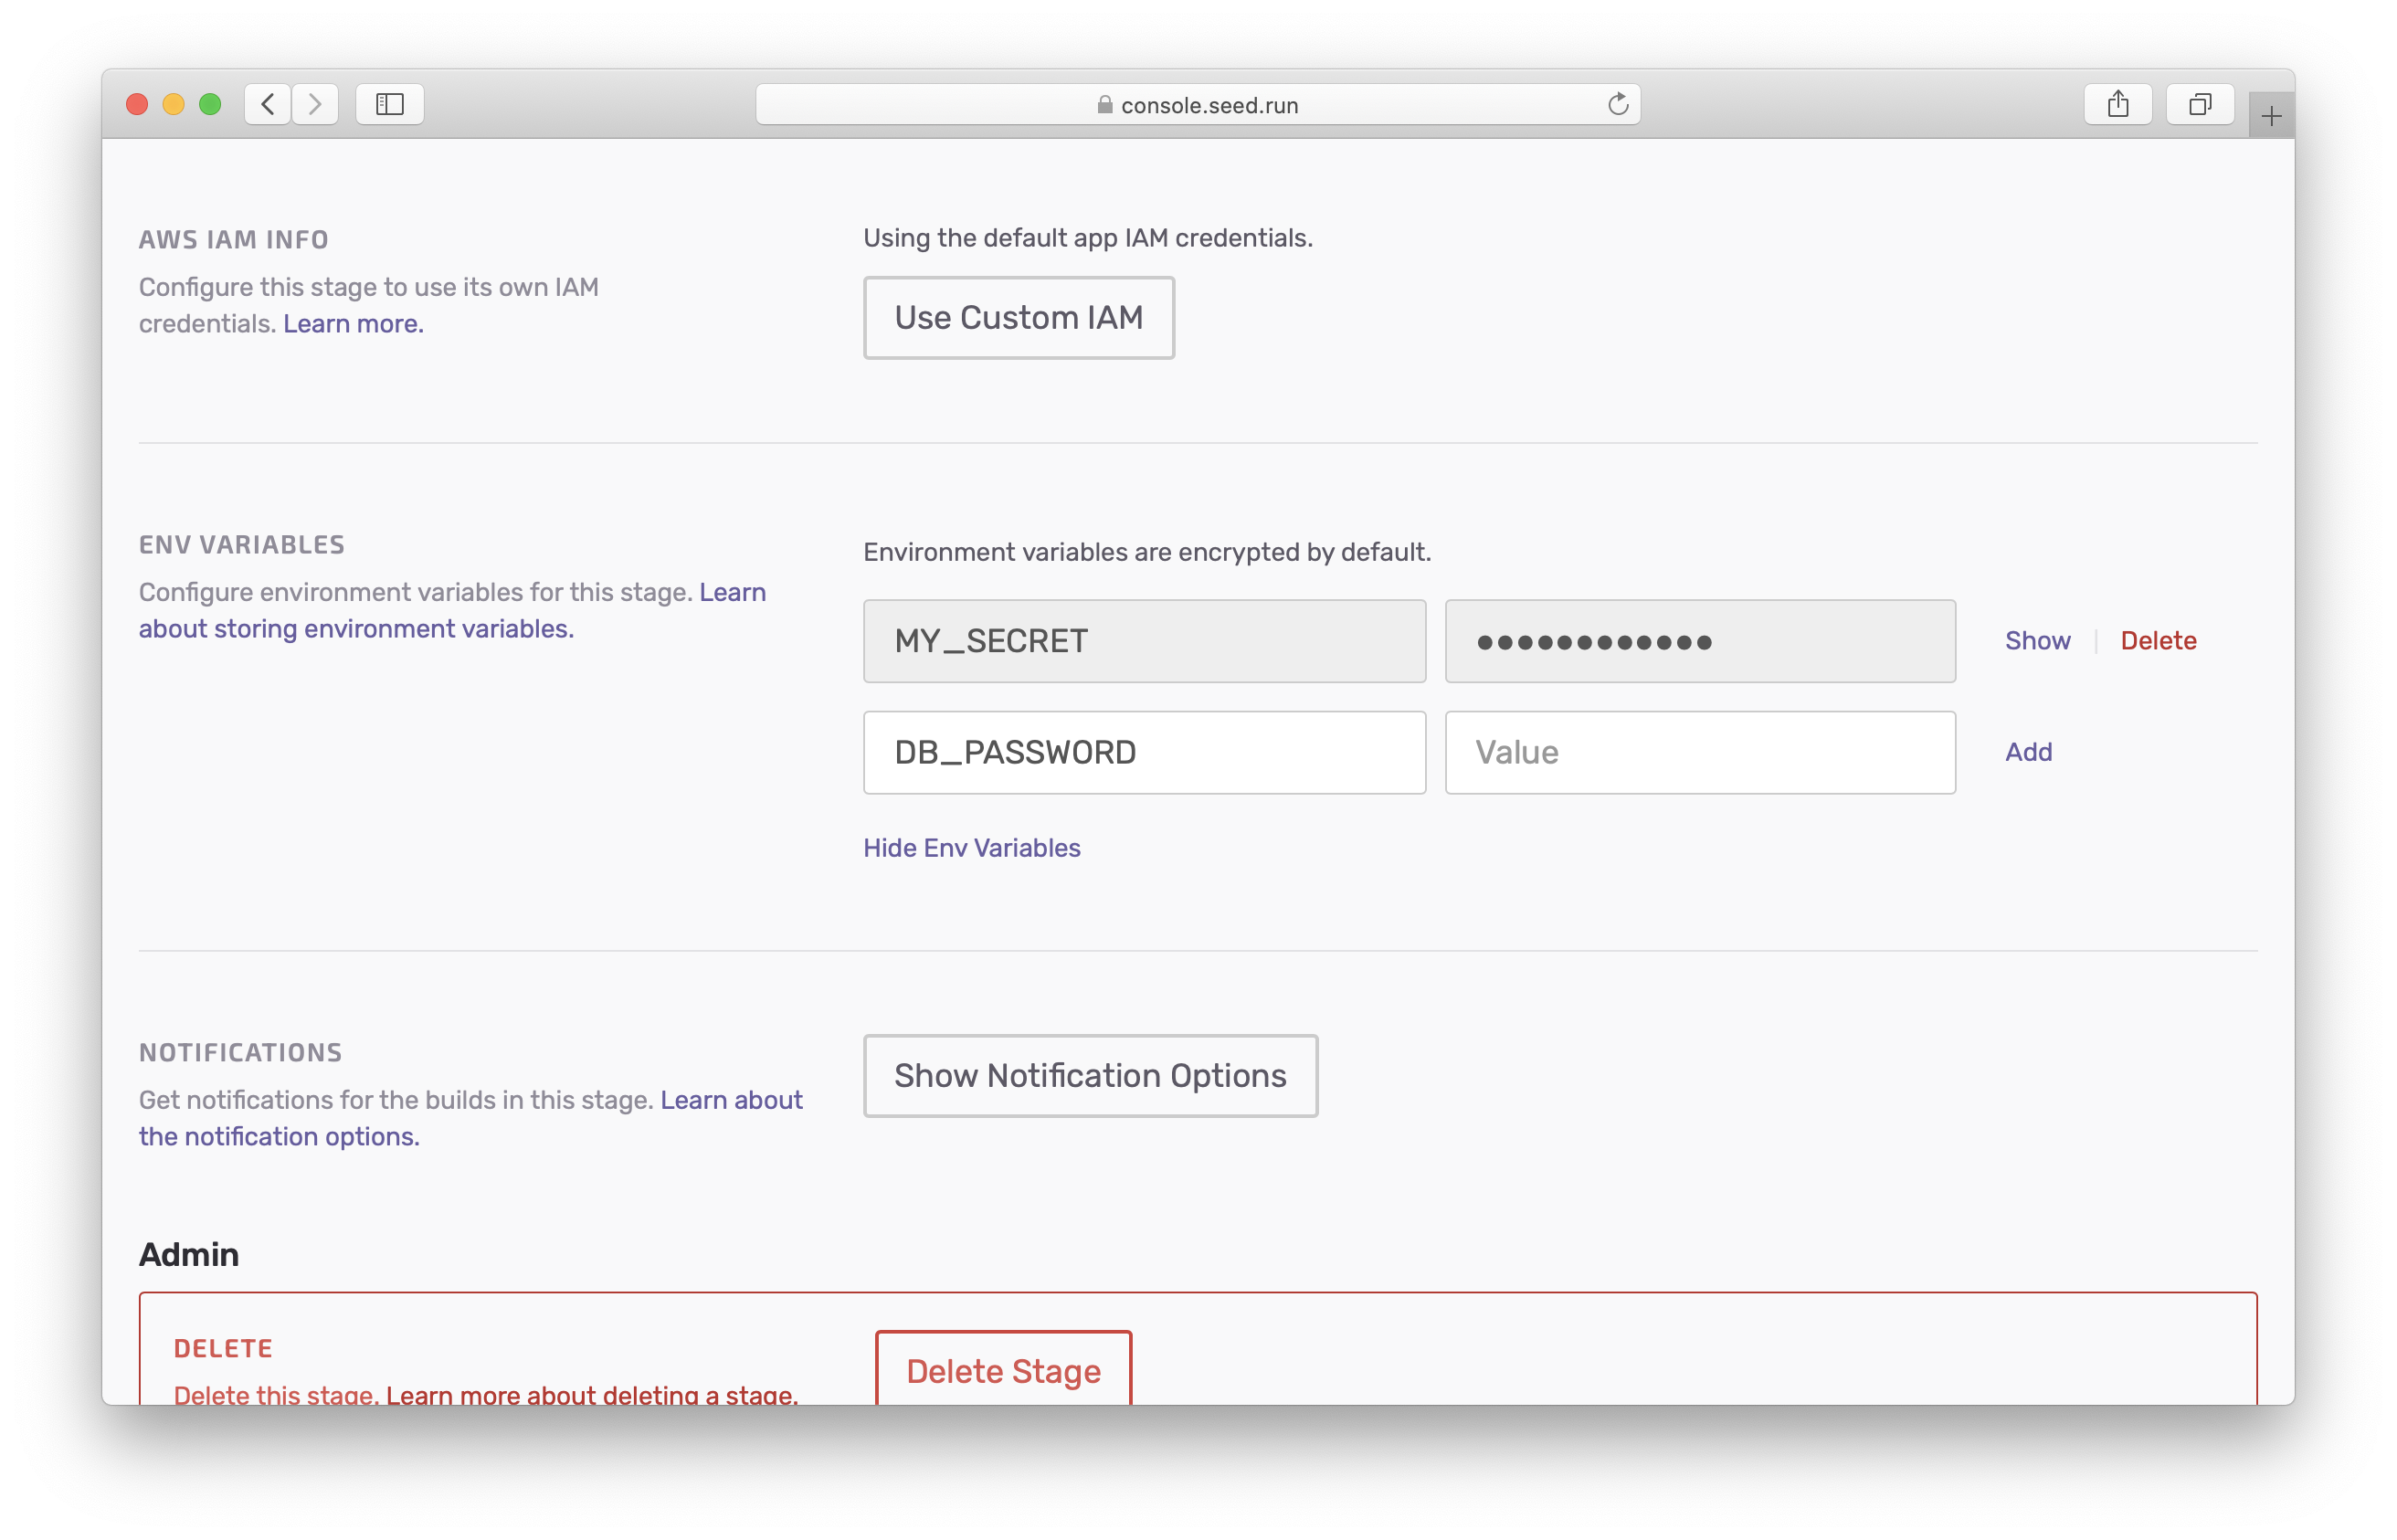Open the IAM credentials Learn more link

pyautogui.click(x=353, y=324)
